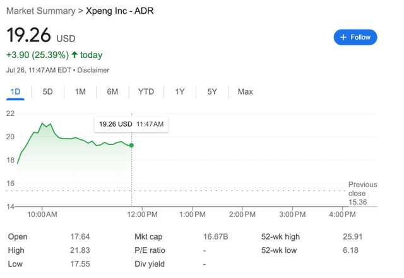Click the green up-arrow next to today
The width and height of the screenshot is (404, 278).
point(74,55)
